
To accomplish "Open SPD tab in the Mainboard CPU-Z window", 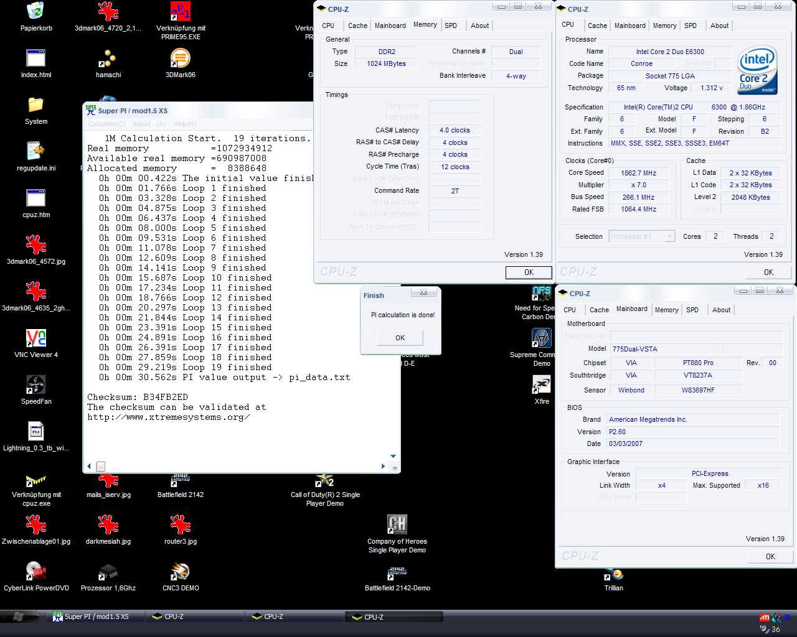I will [692, 310].
